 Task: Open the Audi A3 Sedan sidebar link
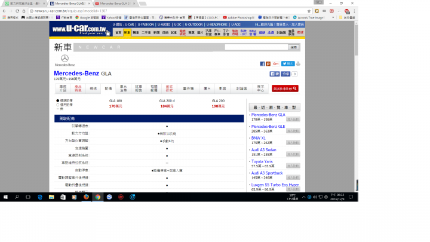(263, 150)
